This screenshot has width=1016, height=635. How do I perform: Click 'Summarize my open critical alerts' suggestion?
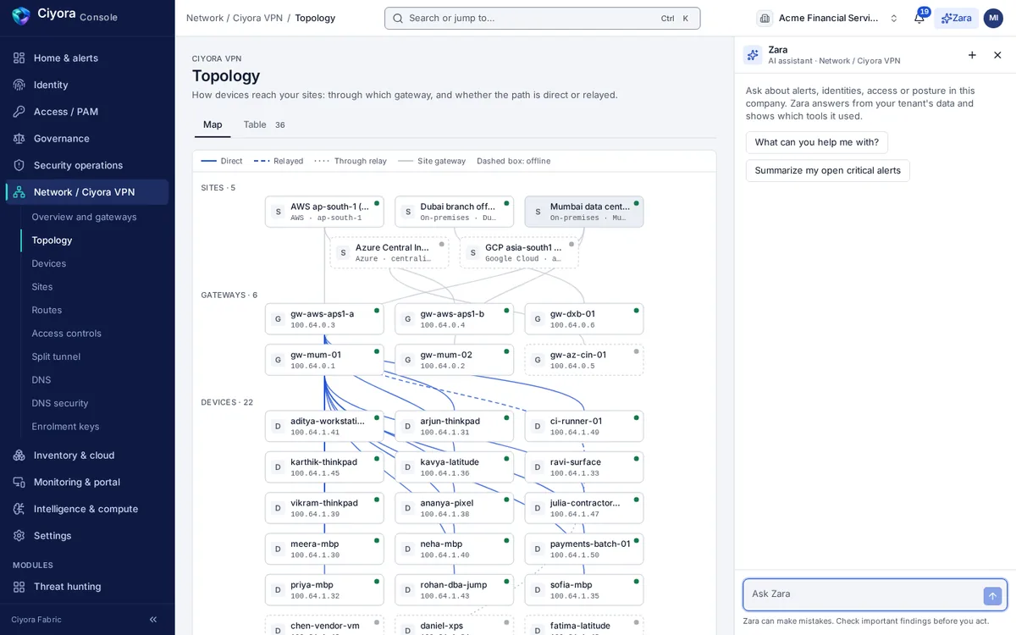click(x=828, y=170)
